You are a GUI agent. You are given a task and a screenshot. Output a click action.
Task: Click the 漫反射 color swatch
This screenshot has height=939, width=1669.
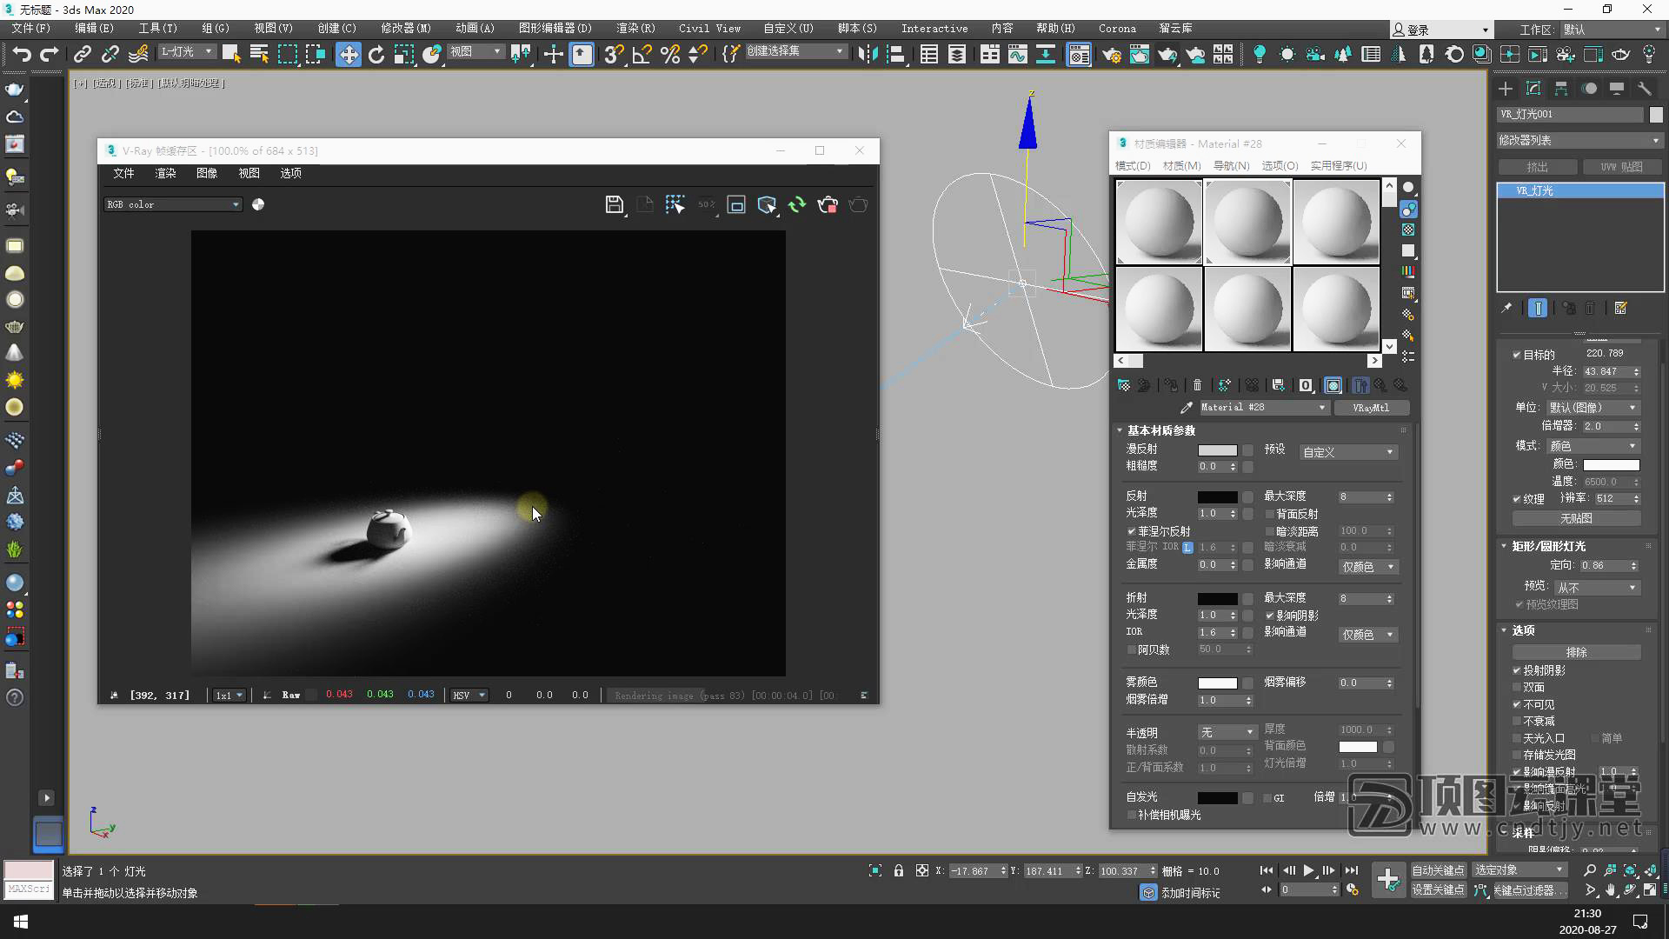pyautogui.click(x=1217, y=450)
